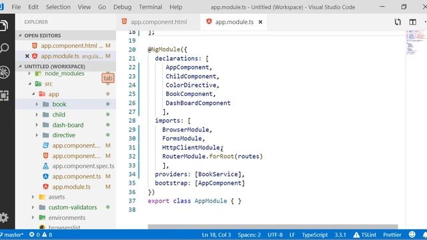Open the Terminal menu
427x240 pixels.
(150, 7)
